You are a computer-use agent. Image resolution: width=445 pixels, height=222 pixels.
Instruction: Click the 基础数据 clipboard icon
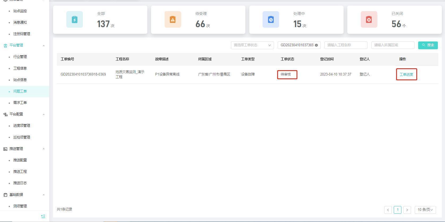(x=5, y=195)
